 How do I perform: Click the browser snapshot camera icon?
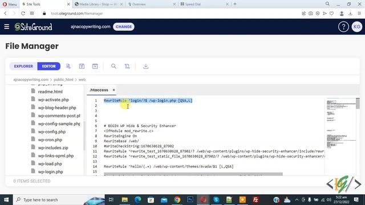310,14
